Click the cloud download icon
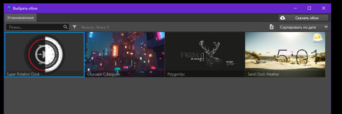 [283, 18]
